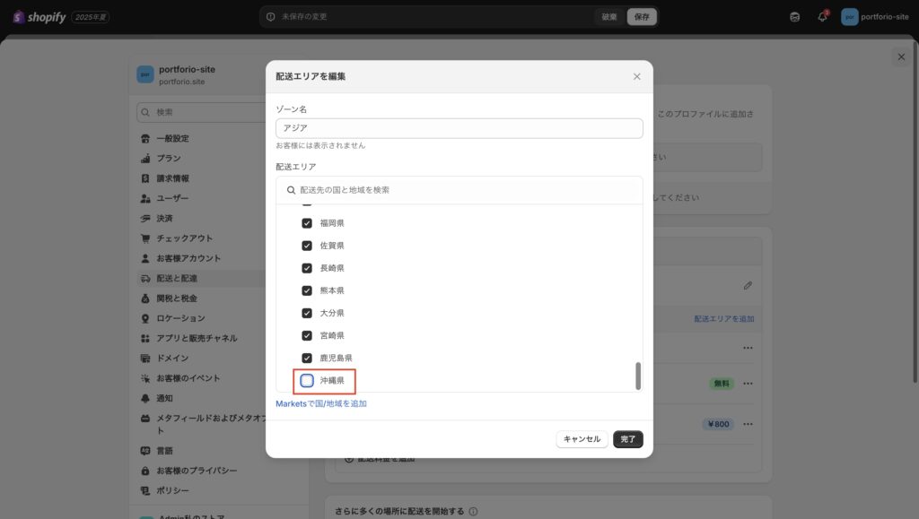Screen dimensions: 919x519
Task: Click the magnifier icon in the 配送エリア search
Action: (291, 190)
